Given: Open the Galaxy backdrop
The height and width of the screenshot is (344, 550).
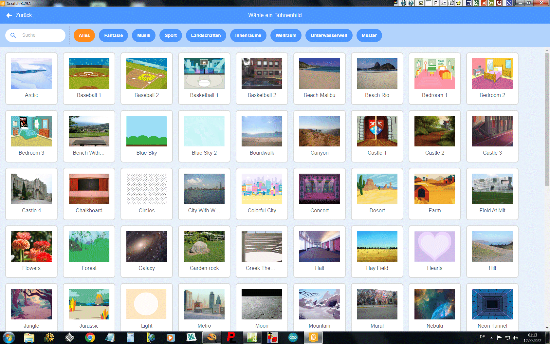Looking at the screenshot, I should (147, 252).
